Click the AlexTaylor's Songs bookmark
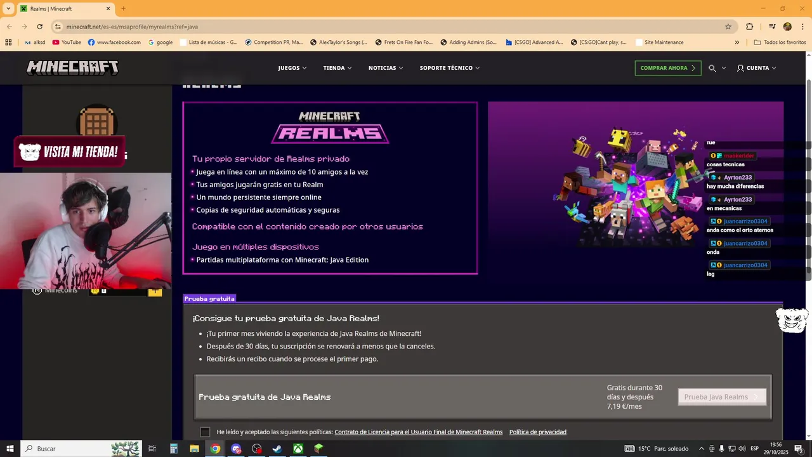This screenshot has height=457, width=812. click(339, 43)
